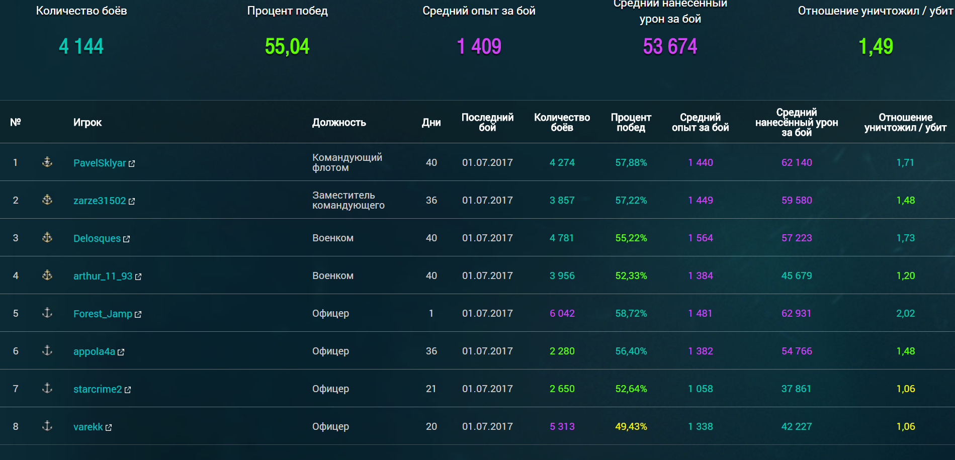Open external-link icon next to starcrime2
The width and height of the screenshot is (955, 460).
(x=128, y=390)
